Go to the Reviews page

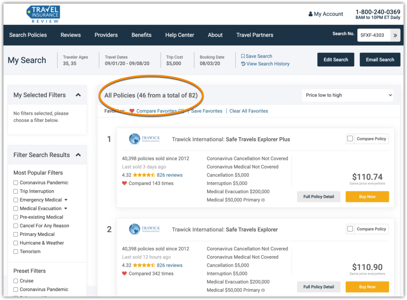pyautogui.click(x=71, y=35)
